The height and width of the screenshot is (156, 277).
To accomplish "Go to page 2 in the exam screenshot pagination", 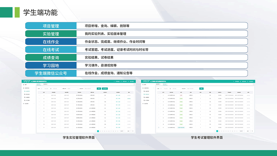I will coord(219,131).
